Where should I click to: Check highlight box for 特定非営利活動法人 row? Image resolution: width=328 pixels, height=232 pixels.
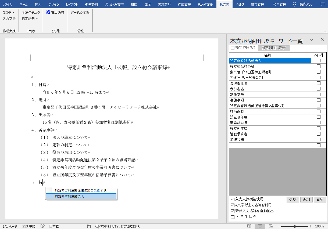(x=319, y=61)
